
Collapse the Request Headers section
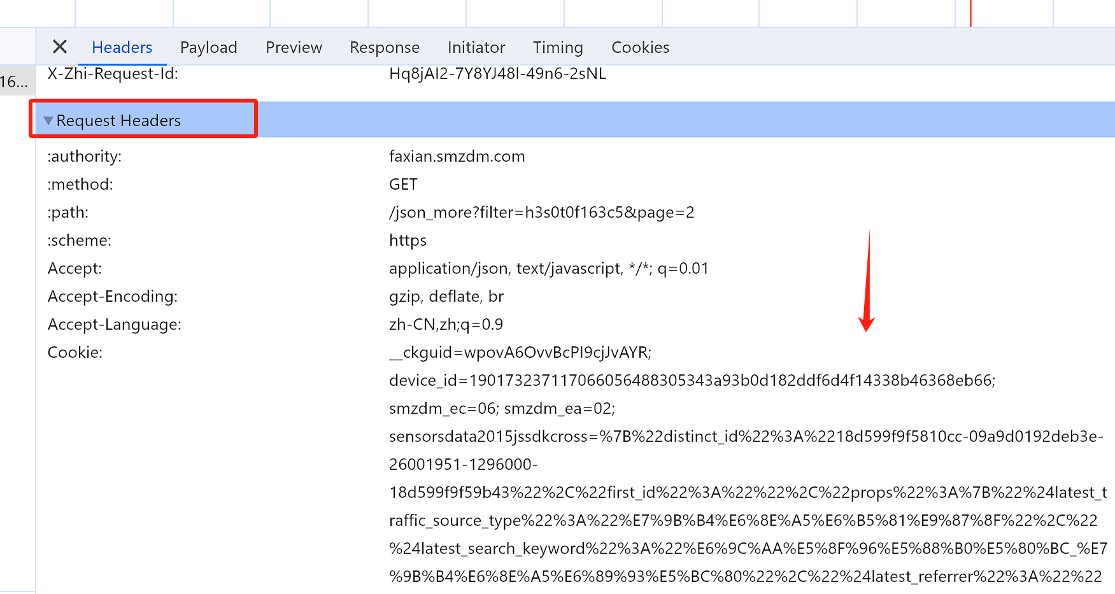tap(48, 120)
